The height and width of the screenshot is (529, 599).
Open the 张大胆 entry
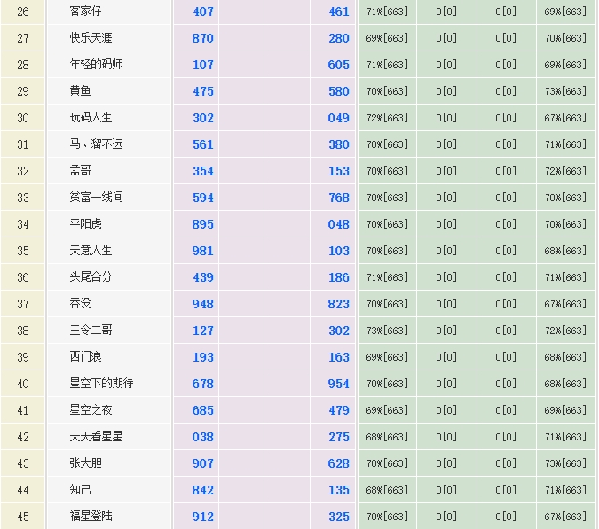[x=86, y=463]
